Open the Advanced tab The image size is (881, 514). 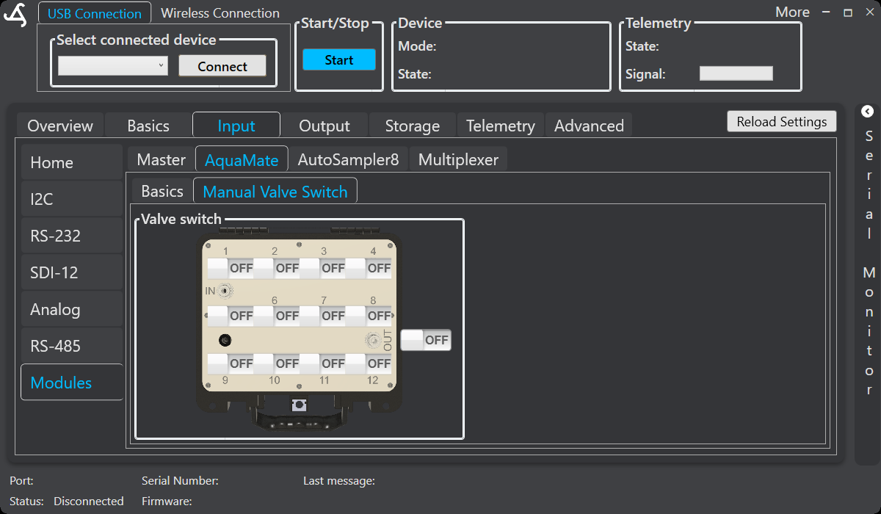[589, 126]
